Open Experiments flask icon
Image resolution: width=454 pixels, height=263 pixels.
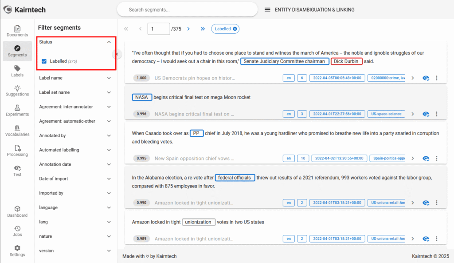click(17, 111)
